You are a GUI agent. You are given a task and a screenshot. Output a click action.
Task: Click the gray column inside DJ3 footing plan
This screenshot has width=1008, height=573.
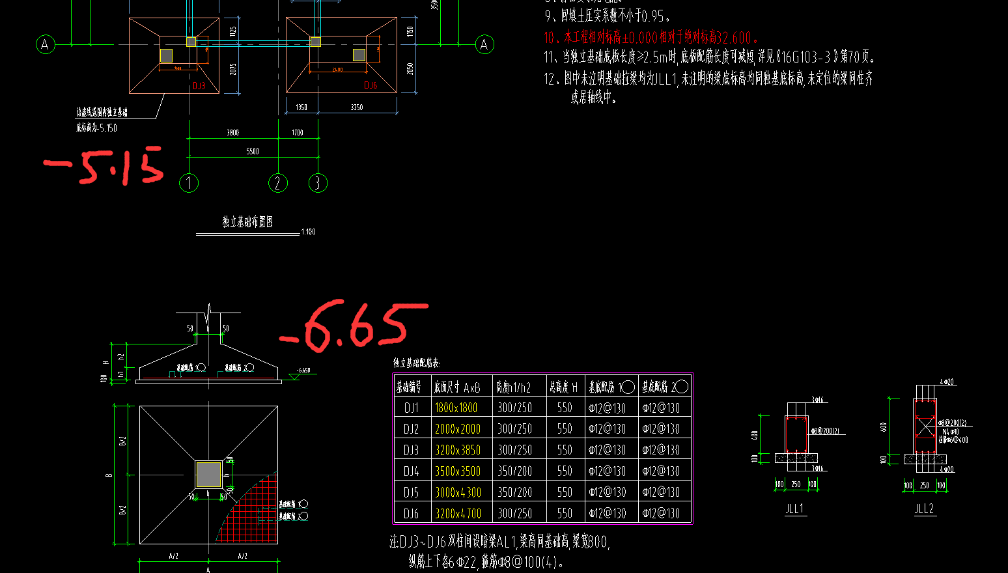click(x=167, y=55)
